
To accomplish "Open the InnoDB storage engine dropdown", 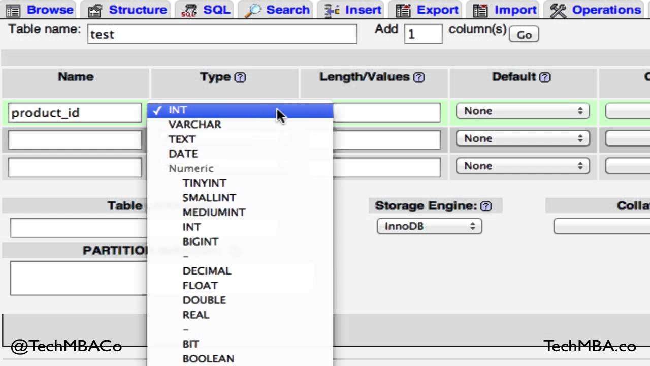I will [x=429, y=226].
